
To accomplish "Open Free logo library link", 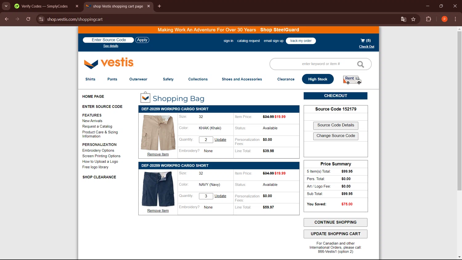I will click(95, 167).
